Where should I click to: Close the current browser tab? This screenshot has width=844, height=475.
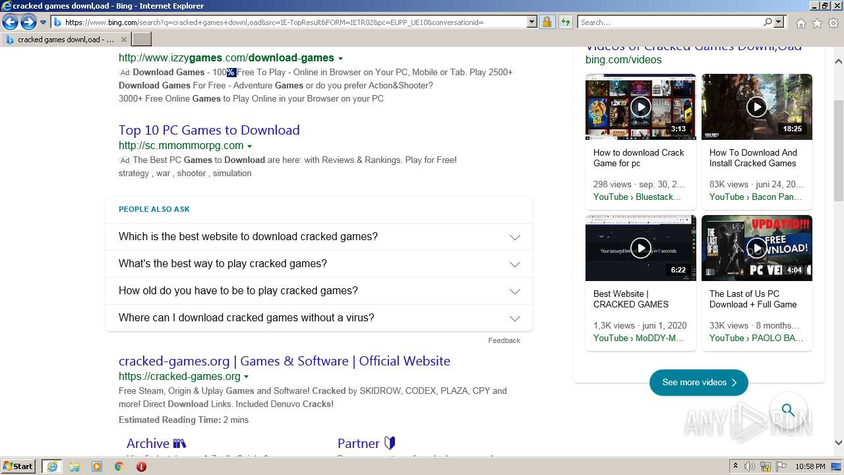(x=123, y=40)
